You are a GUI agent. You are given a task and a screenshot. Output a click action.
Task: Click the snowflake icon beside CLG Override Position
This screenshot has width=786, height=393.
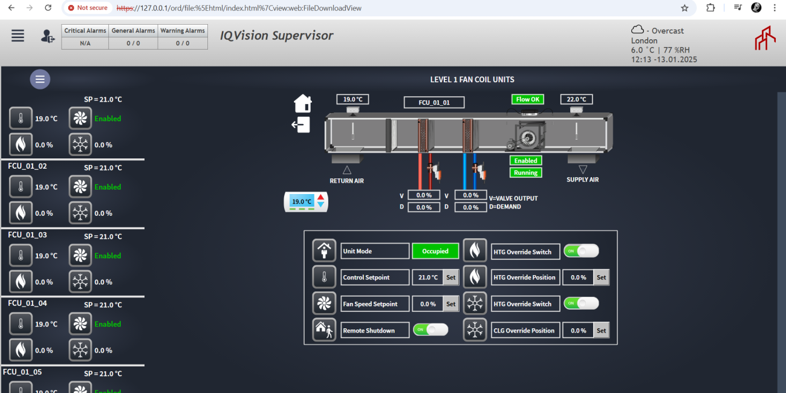(x=475, y=330)
